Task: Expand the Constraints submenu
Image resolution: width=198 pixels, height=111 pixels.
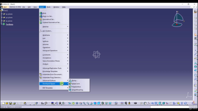Action: [54, 55]
